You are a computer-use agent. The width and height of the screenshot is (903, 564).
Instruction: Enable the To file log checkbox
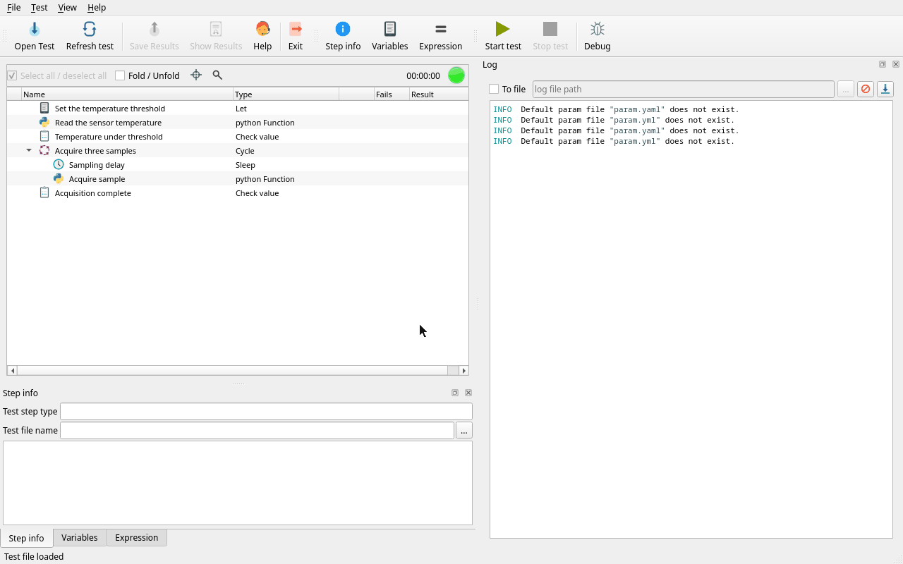494,89
